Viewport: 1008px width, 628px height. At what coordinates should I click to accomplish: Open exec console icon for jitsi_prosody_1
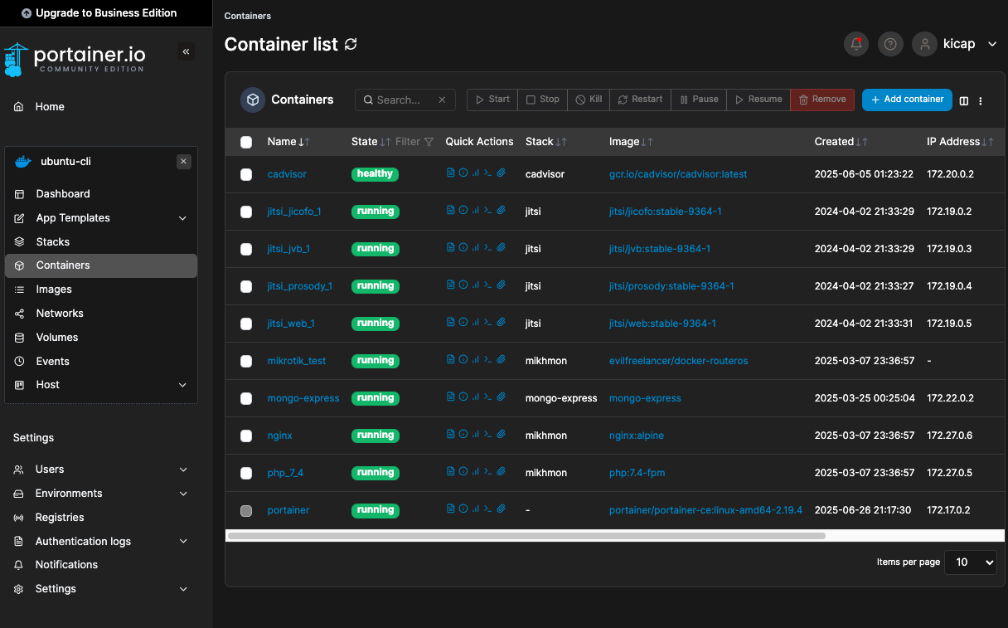coord(488,285)
